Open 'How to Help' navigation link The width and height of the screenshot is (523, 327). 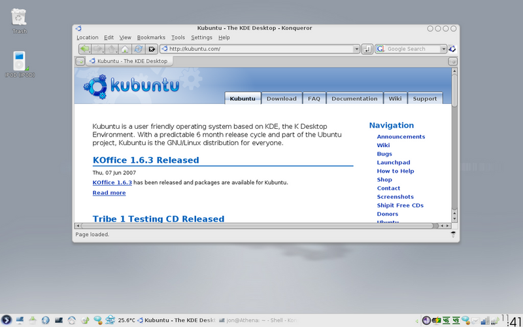(x=396, y=171)
